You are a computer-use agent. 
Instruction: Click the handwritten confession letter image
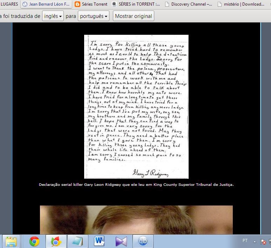136,107
